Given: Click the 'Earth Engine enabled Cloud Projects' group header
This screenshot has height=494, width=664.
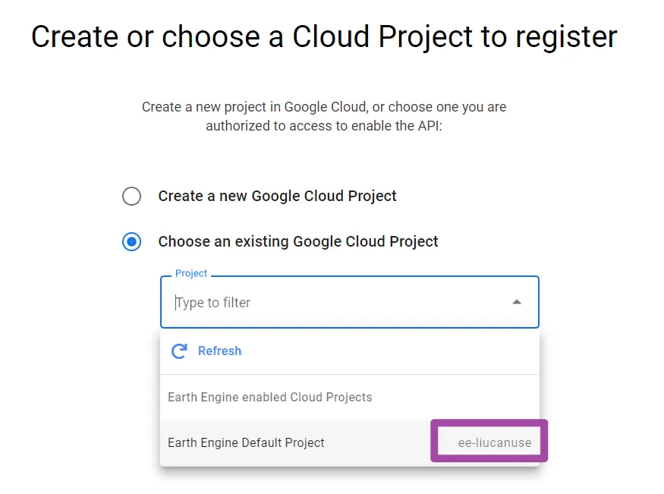Looking at the screenshot, I should pos(269,397).
